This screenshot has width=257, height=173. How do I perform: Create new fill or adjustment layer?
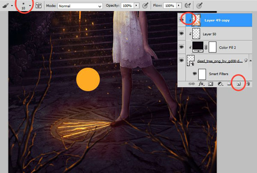(220, 84)
